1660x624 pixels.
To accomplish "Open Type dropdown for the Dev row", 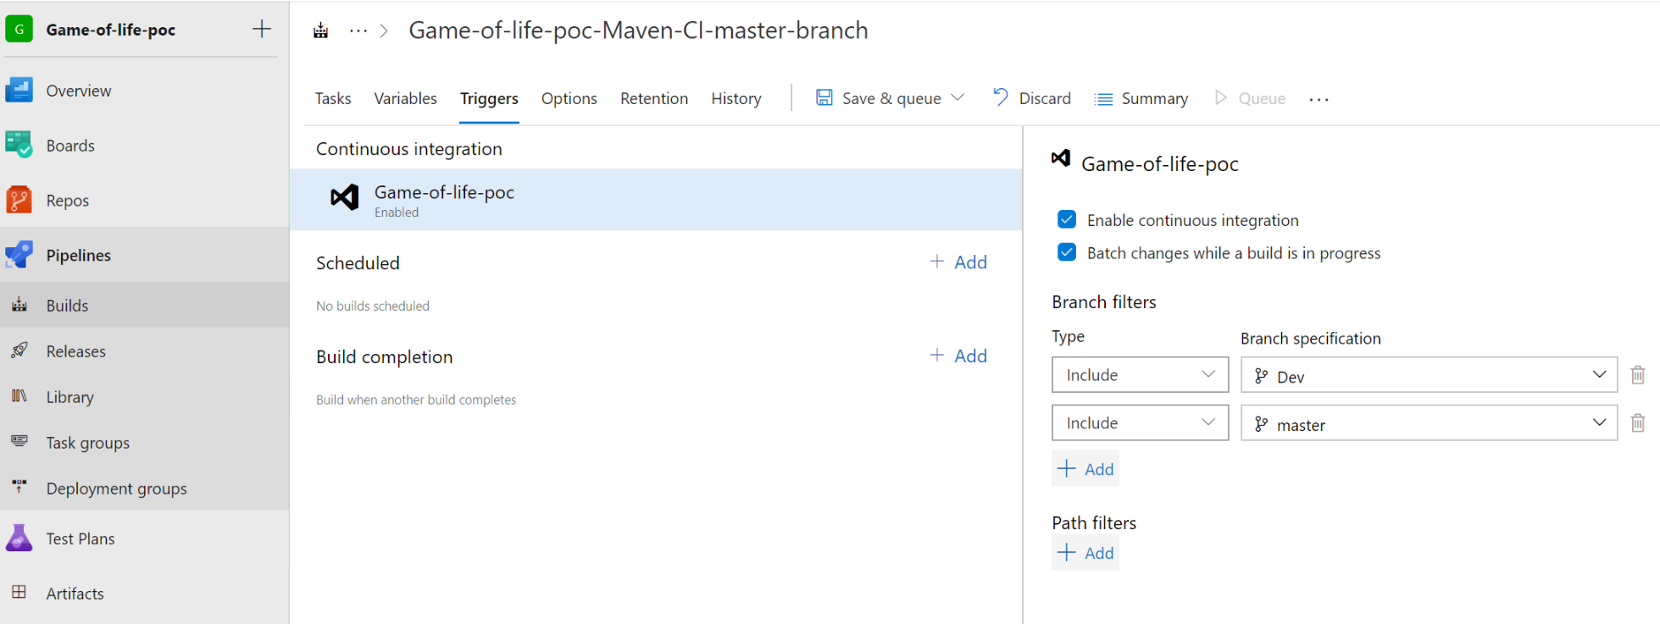I will pos(1141,374).
